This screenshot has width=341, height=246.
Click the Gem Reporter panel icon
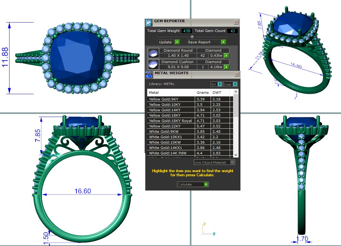pos(148,22)
